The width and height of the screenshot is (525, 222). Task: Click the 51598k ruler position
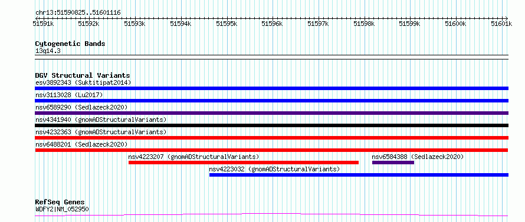[x=364, y=24]
